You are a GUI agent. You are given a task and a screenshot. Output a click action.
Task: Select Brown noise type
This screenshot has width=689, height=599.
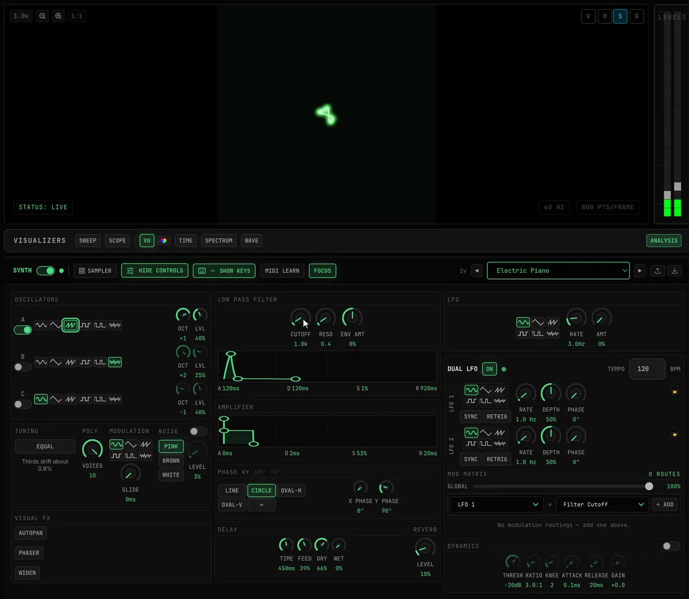pos(171,461)
